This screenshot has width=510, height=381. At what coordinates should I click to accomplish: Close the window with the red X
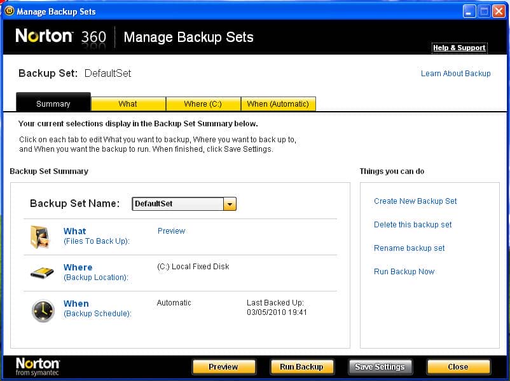[499, 11]
